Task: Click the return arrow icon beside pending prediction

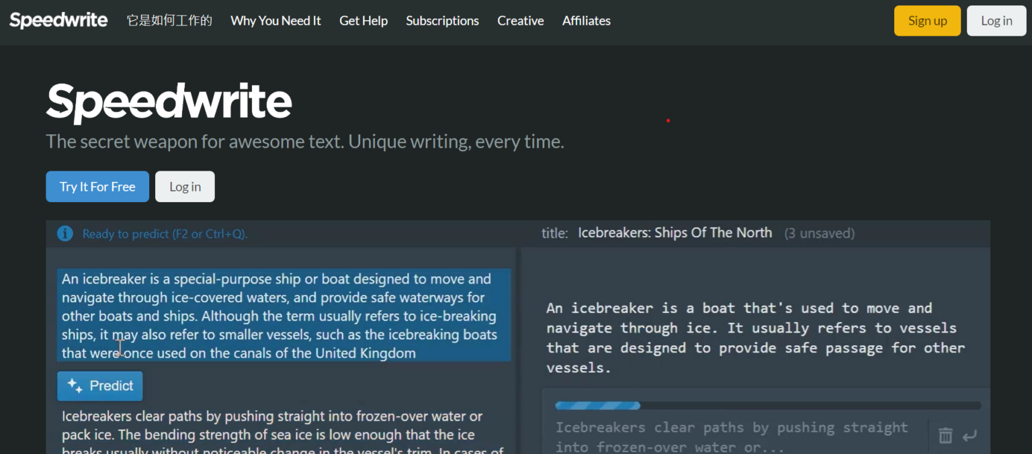Action: pyautogui.click(x=970, y=436)
